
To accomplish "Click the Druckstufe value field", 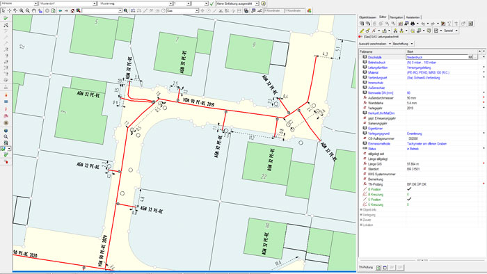I will pyautogui.click(x=438, y=57).
